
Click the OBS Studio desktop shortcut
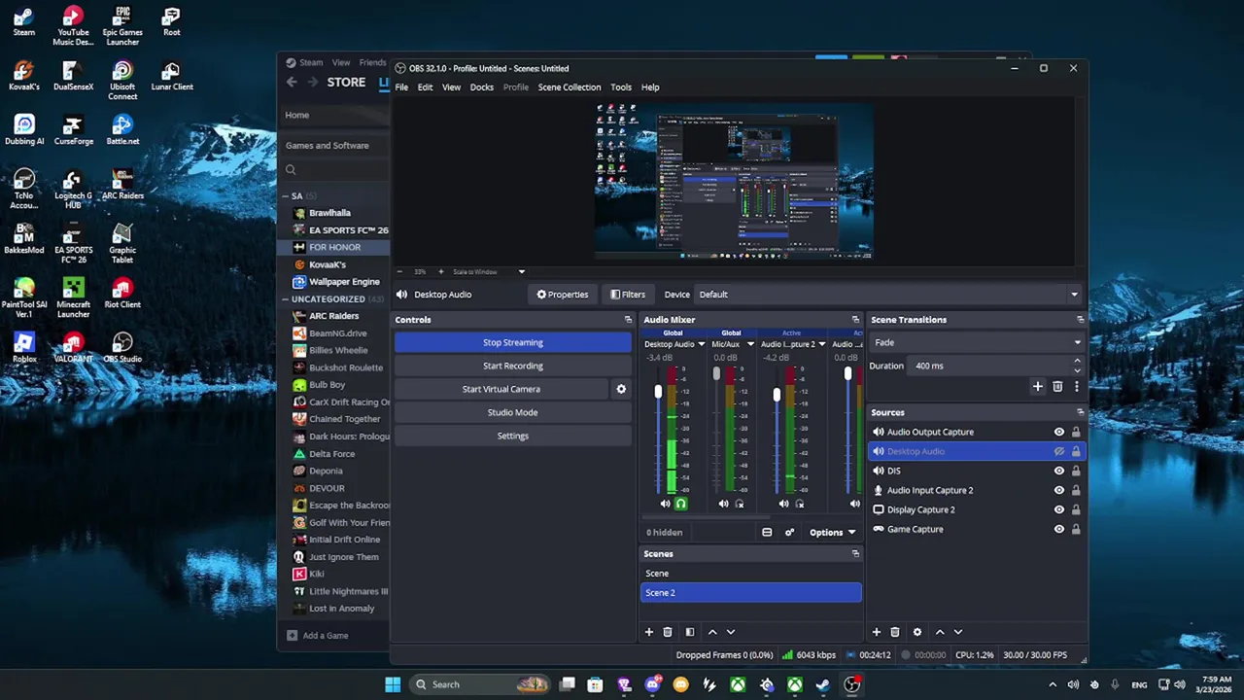point(122,347)
